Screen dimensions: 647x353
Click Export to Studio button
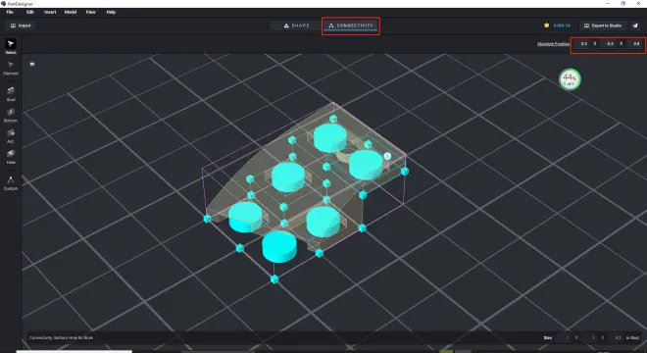coord(603,25)
